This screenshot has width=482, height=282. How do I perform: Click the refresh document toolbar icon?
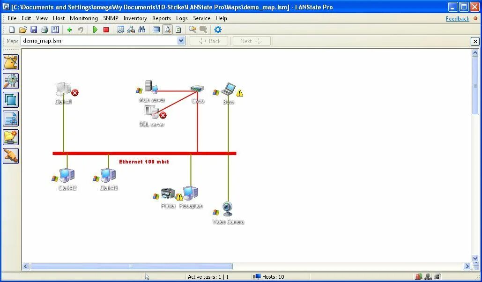(x=178, y=30)
